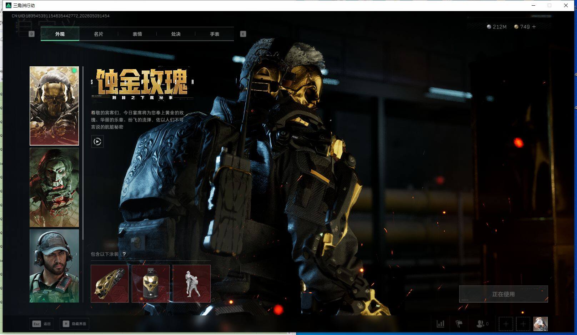The image size is (577, 335).
Task: Select the gold skull mask skin thumbnail
Action: [54, 106]
